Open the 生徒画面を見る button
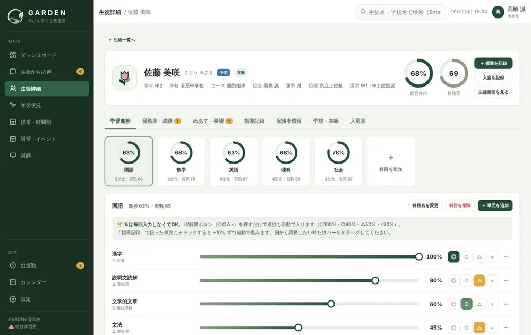 click(x=493, y=92)
